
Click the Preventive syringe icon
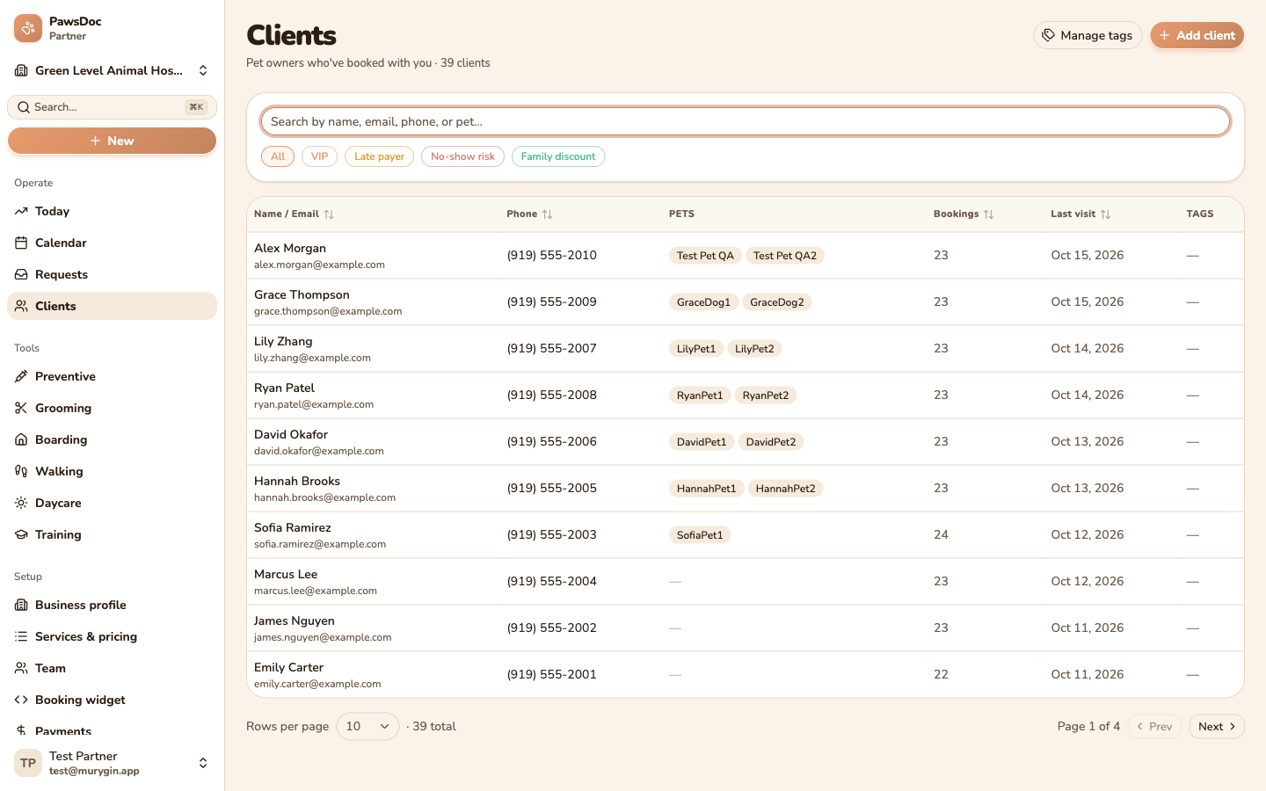(21, 376)
